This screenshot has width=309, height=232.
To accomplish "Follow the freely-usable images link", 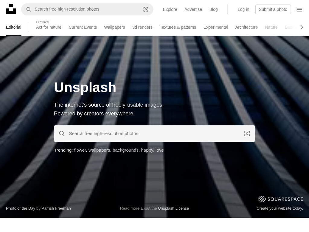I will [137, 105].
